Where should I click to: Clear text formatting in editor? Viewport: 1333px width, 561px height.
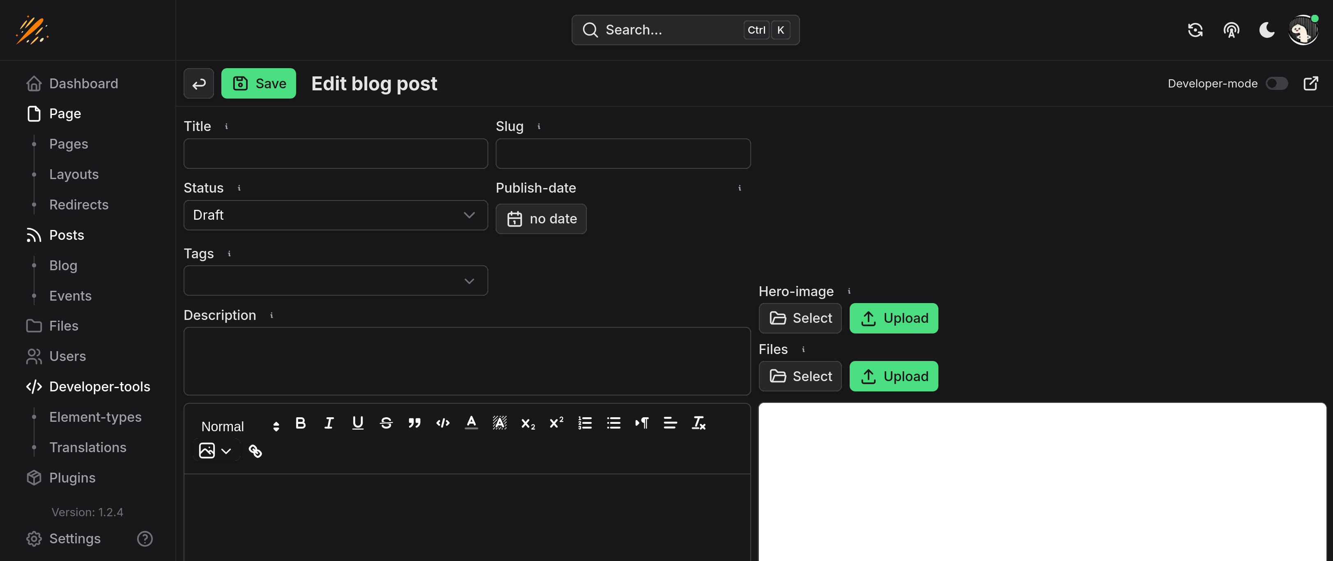coord(699,423)
